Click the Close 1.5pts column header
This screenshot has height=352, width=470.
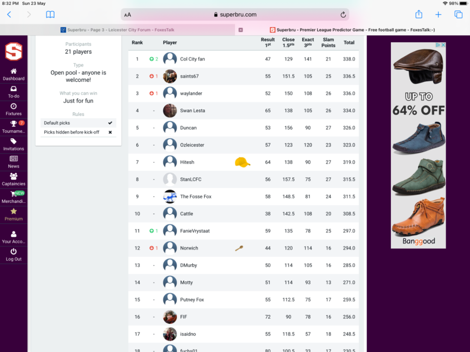point(289,42)
